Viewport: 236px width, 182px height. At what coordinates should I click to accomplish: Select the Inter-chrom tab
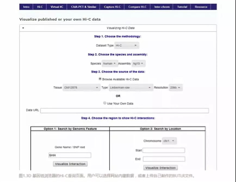pos(162,7)
